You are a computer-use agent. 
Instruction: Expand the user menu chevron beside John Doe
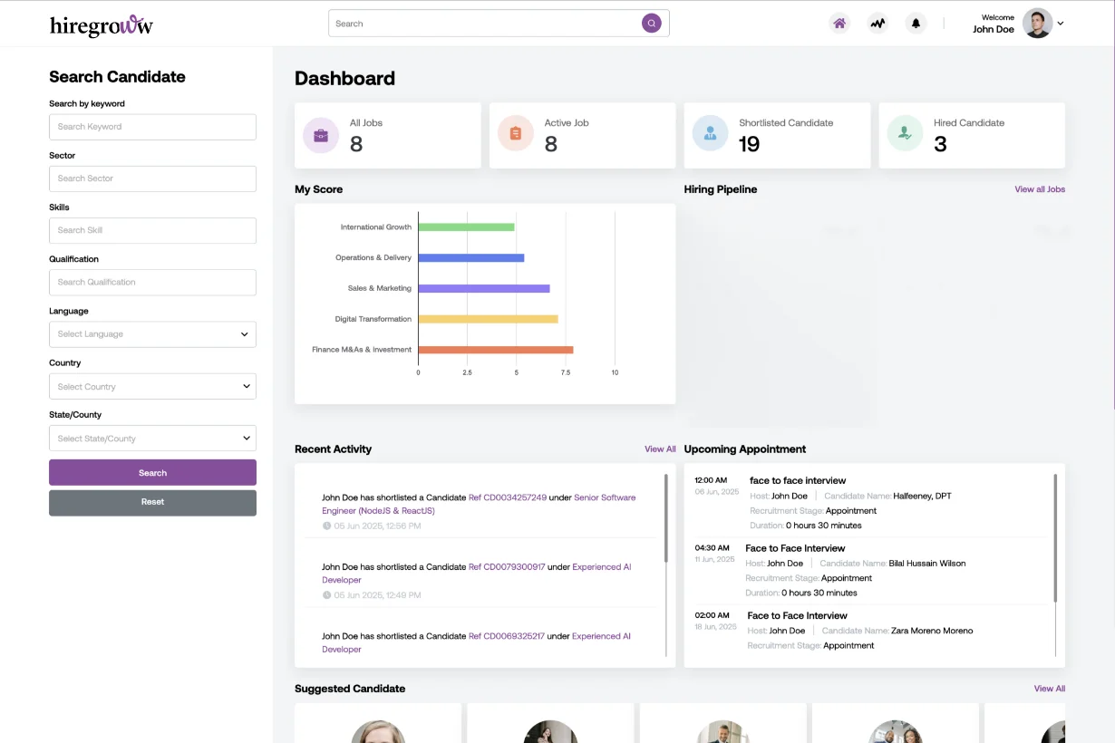click(x=1061, y=24)
